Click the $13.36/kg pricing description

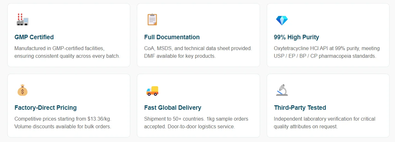click(x=63, y=123)
